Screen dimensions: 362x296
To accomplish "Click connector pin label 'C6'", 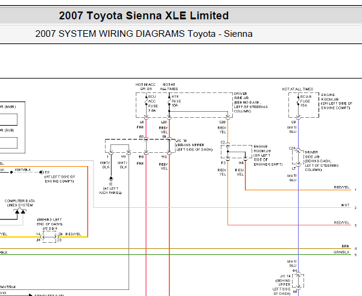I will pyautogui.click(x=293, y=122).
